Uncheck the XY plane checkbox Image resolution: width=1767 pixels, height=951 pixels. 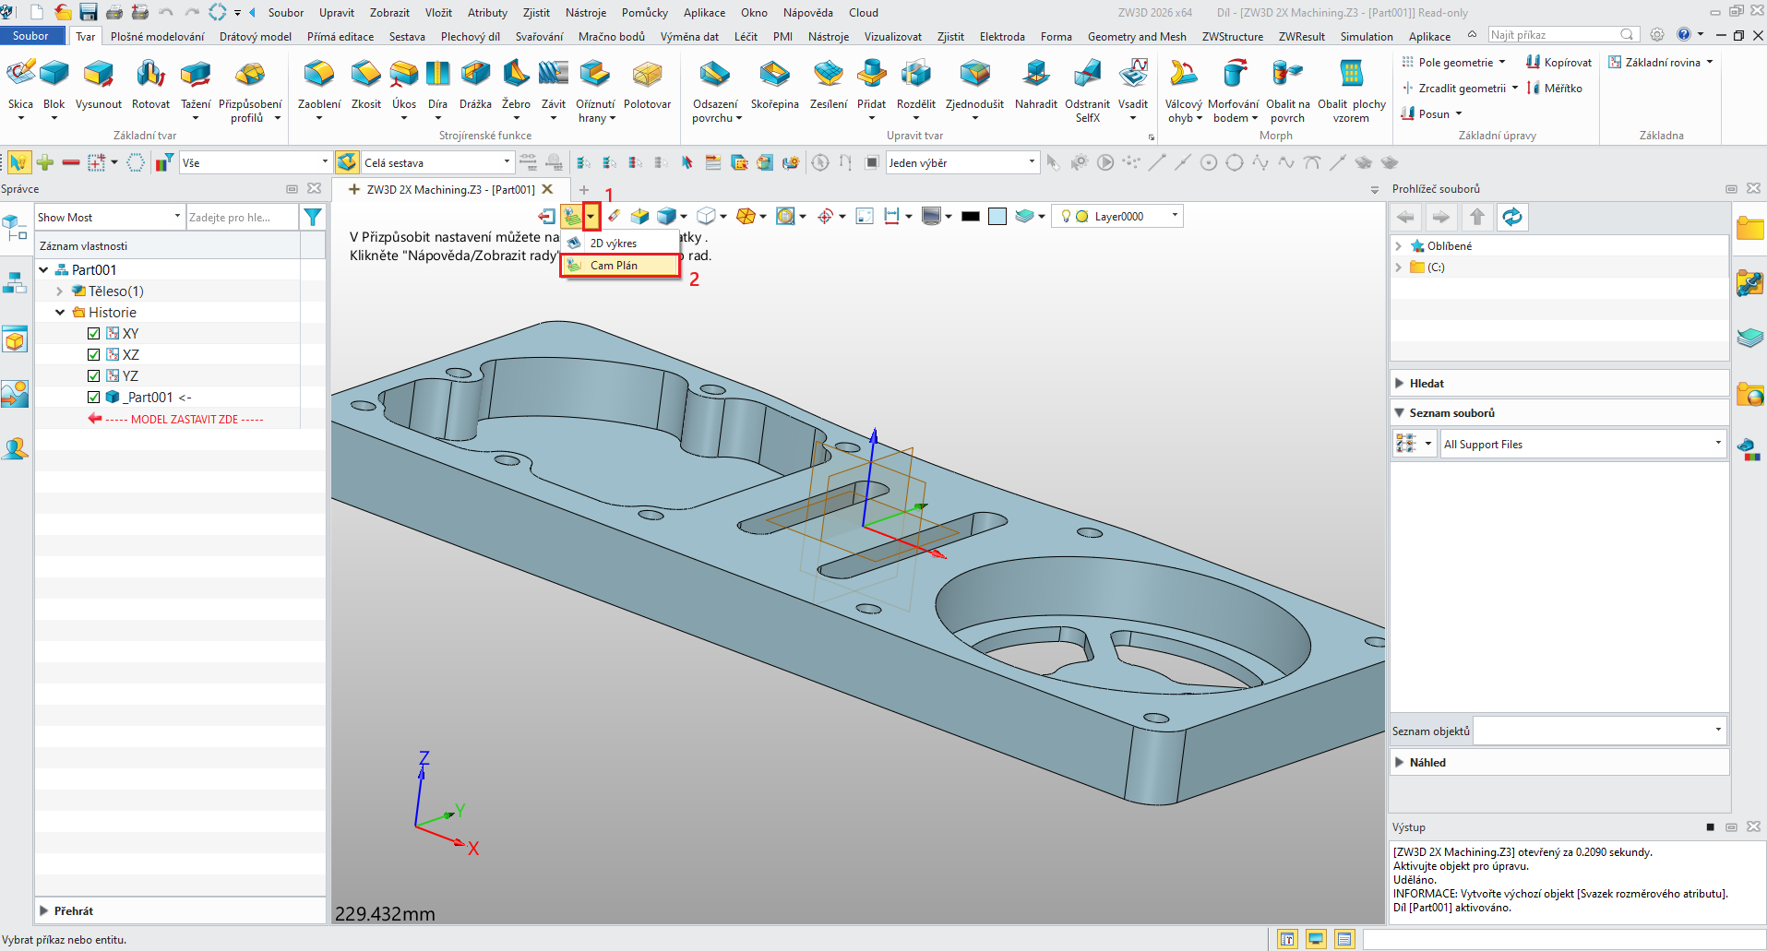pos(93,333)
